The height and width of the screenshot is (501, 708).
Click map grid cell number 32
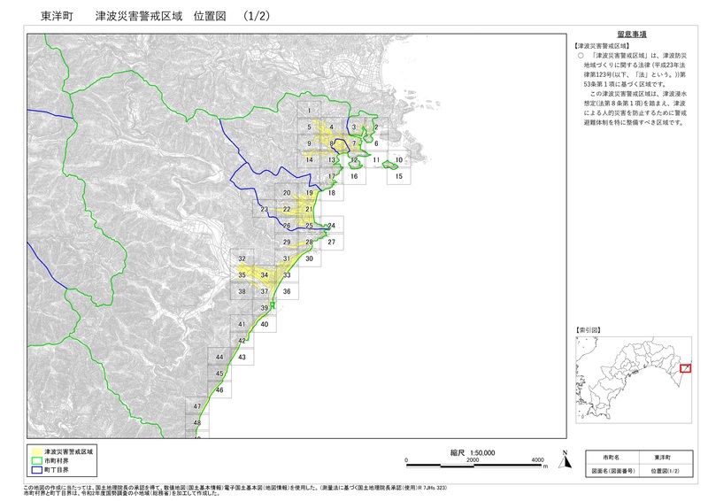241,258
